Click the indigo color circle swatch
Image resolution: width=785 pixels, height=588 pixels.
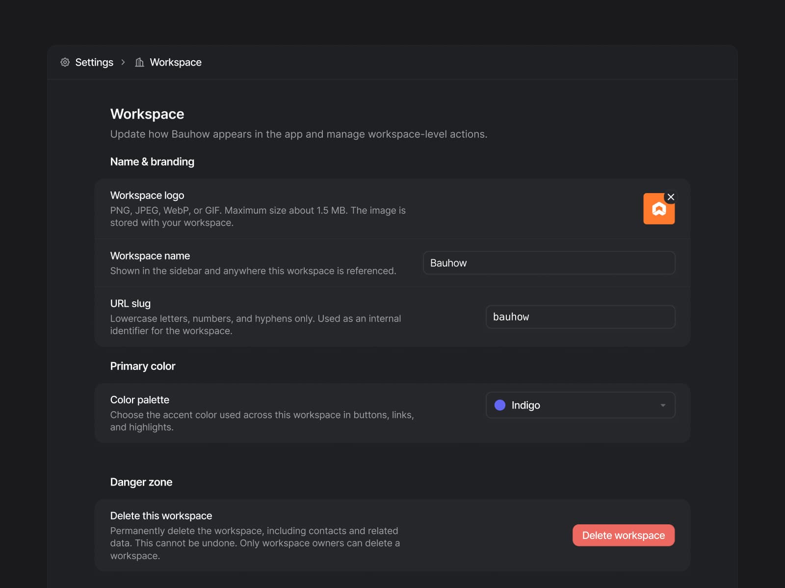(x=500, y=405)
